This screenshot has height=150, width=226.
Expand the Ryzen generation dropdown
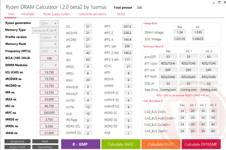(49, 23)
